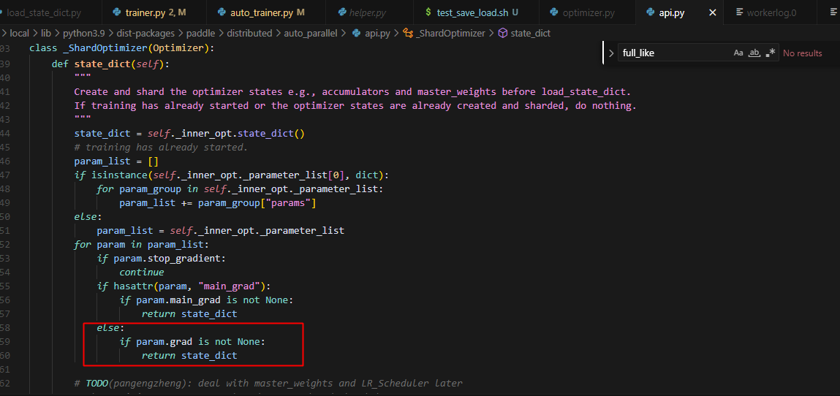Viewport: 840px width, 396px height.
Task: Toggle Match Case in find widget
Action: 738,53
